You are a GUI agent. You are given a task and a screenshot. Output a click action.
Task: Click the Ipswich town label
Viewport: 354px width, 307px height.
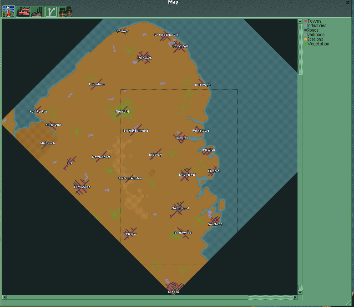pyautogui.click(x=182, y=138)
